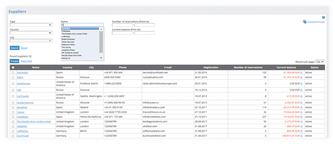The image size is (335, 144).
Task: Choose Hotelbeds from the autocomplete list
Action: pyautogui.click(x=68, y=31)
